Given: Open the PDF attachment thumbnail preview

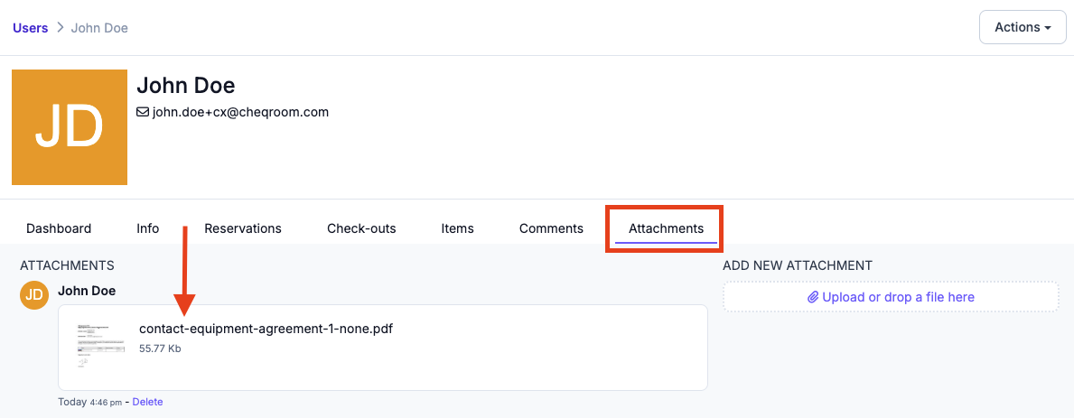Looking at the screenshot, I should [x=100, y=344].
